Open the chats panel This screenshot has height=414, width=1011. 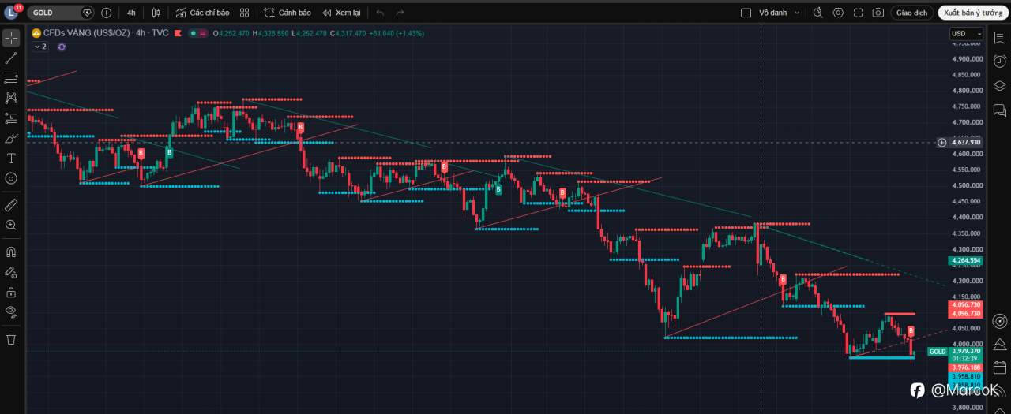click(x=999, y=109)
